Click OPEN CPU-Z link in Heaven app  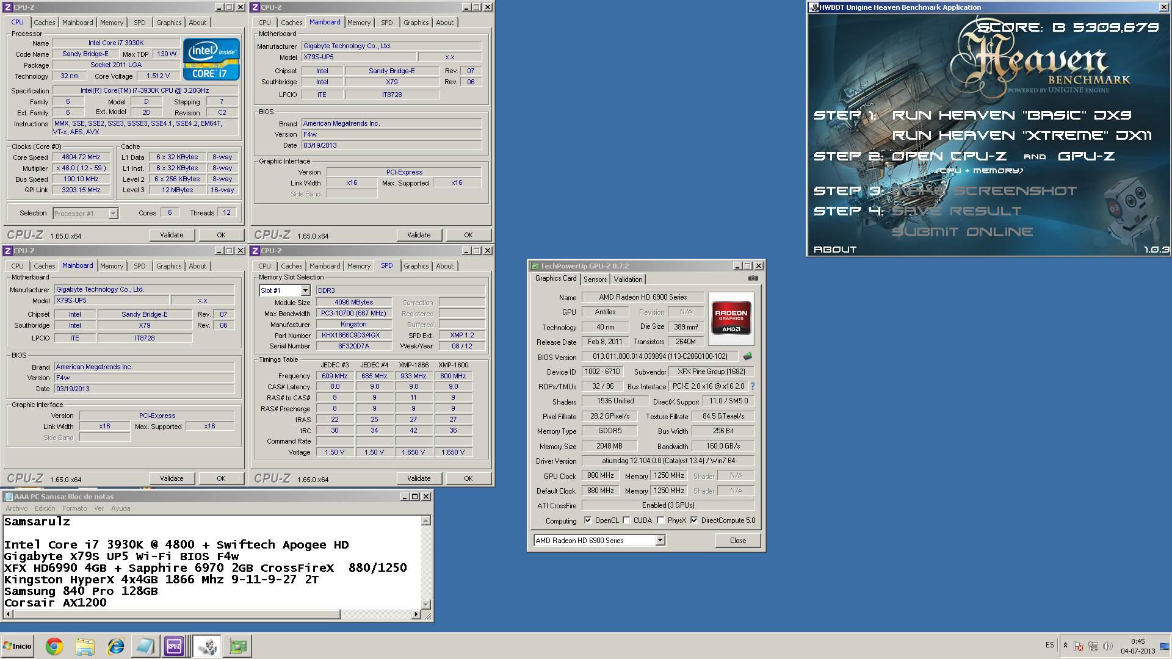pyautogui.click(x=949, y=156)
